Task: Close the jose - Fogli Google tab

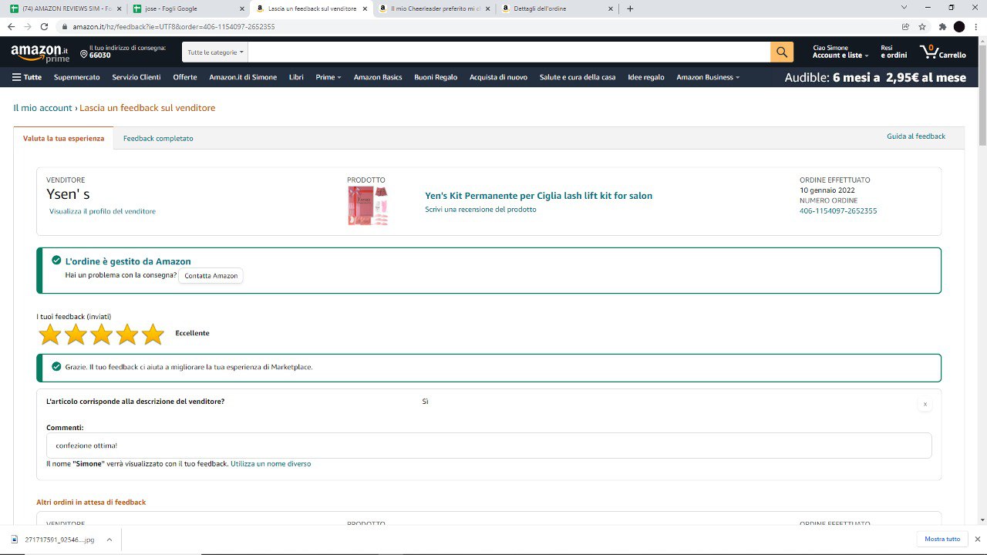Action: [241, 8]
